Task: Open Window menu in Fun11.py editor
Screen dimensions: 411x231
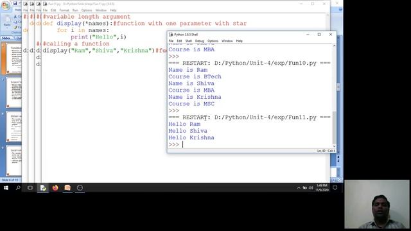Action: coord(101,10)
